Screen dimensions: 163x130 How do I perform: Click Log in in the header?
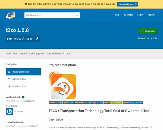point(140,15)
